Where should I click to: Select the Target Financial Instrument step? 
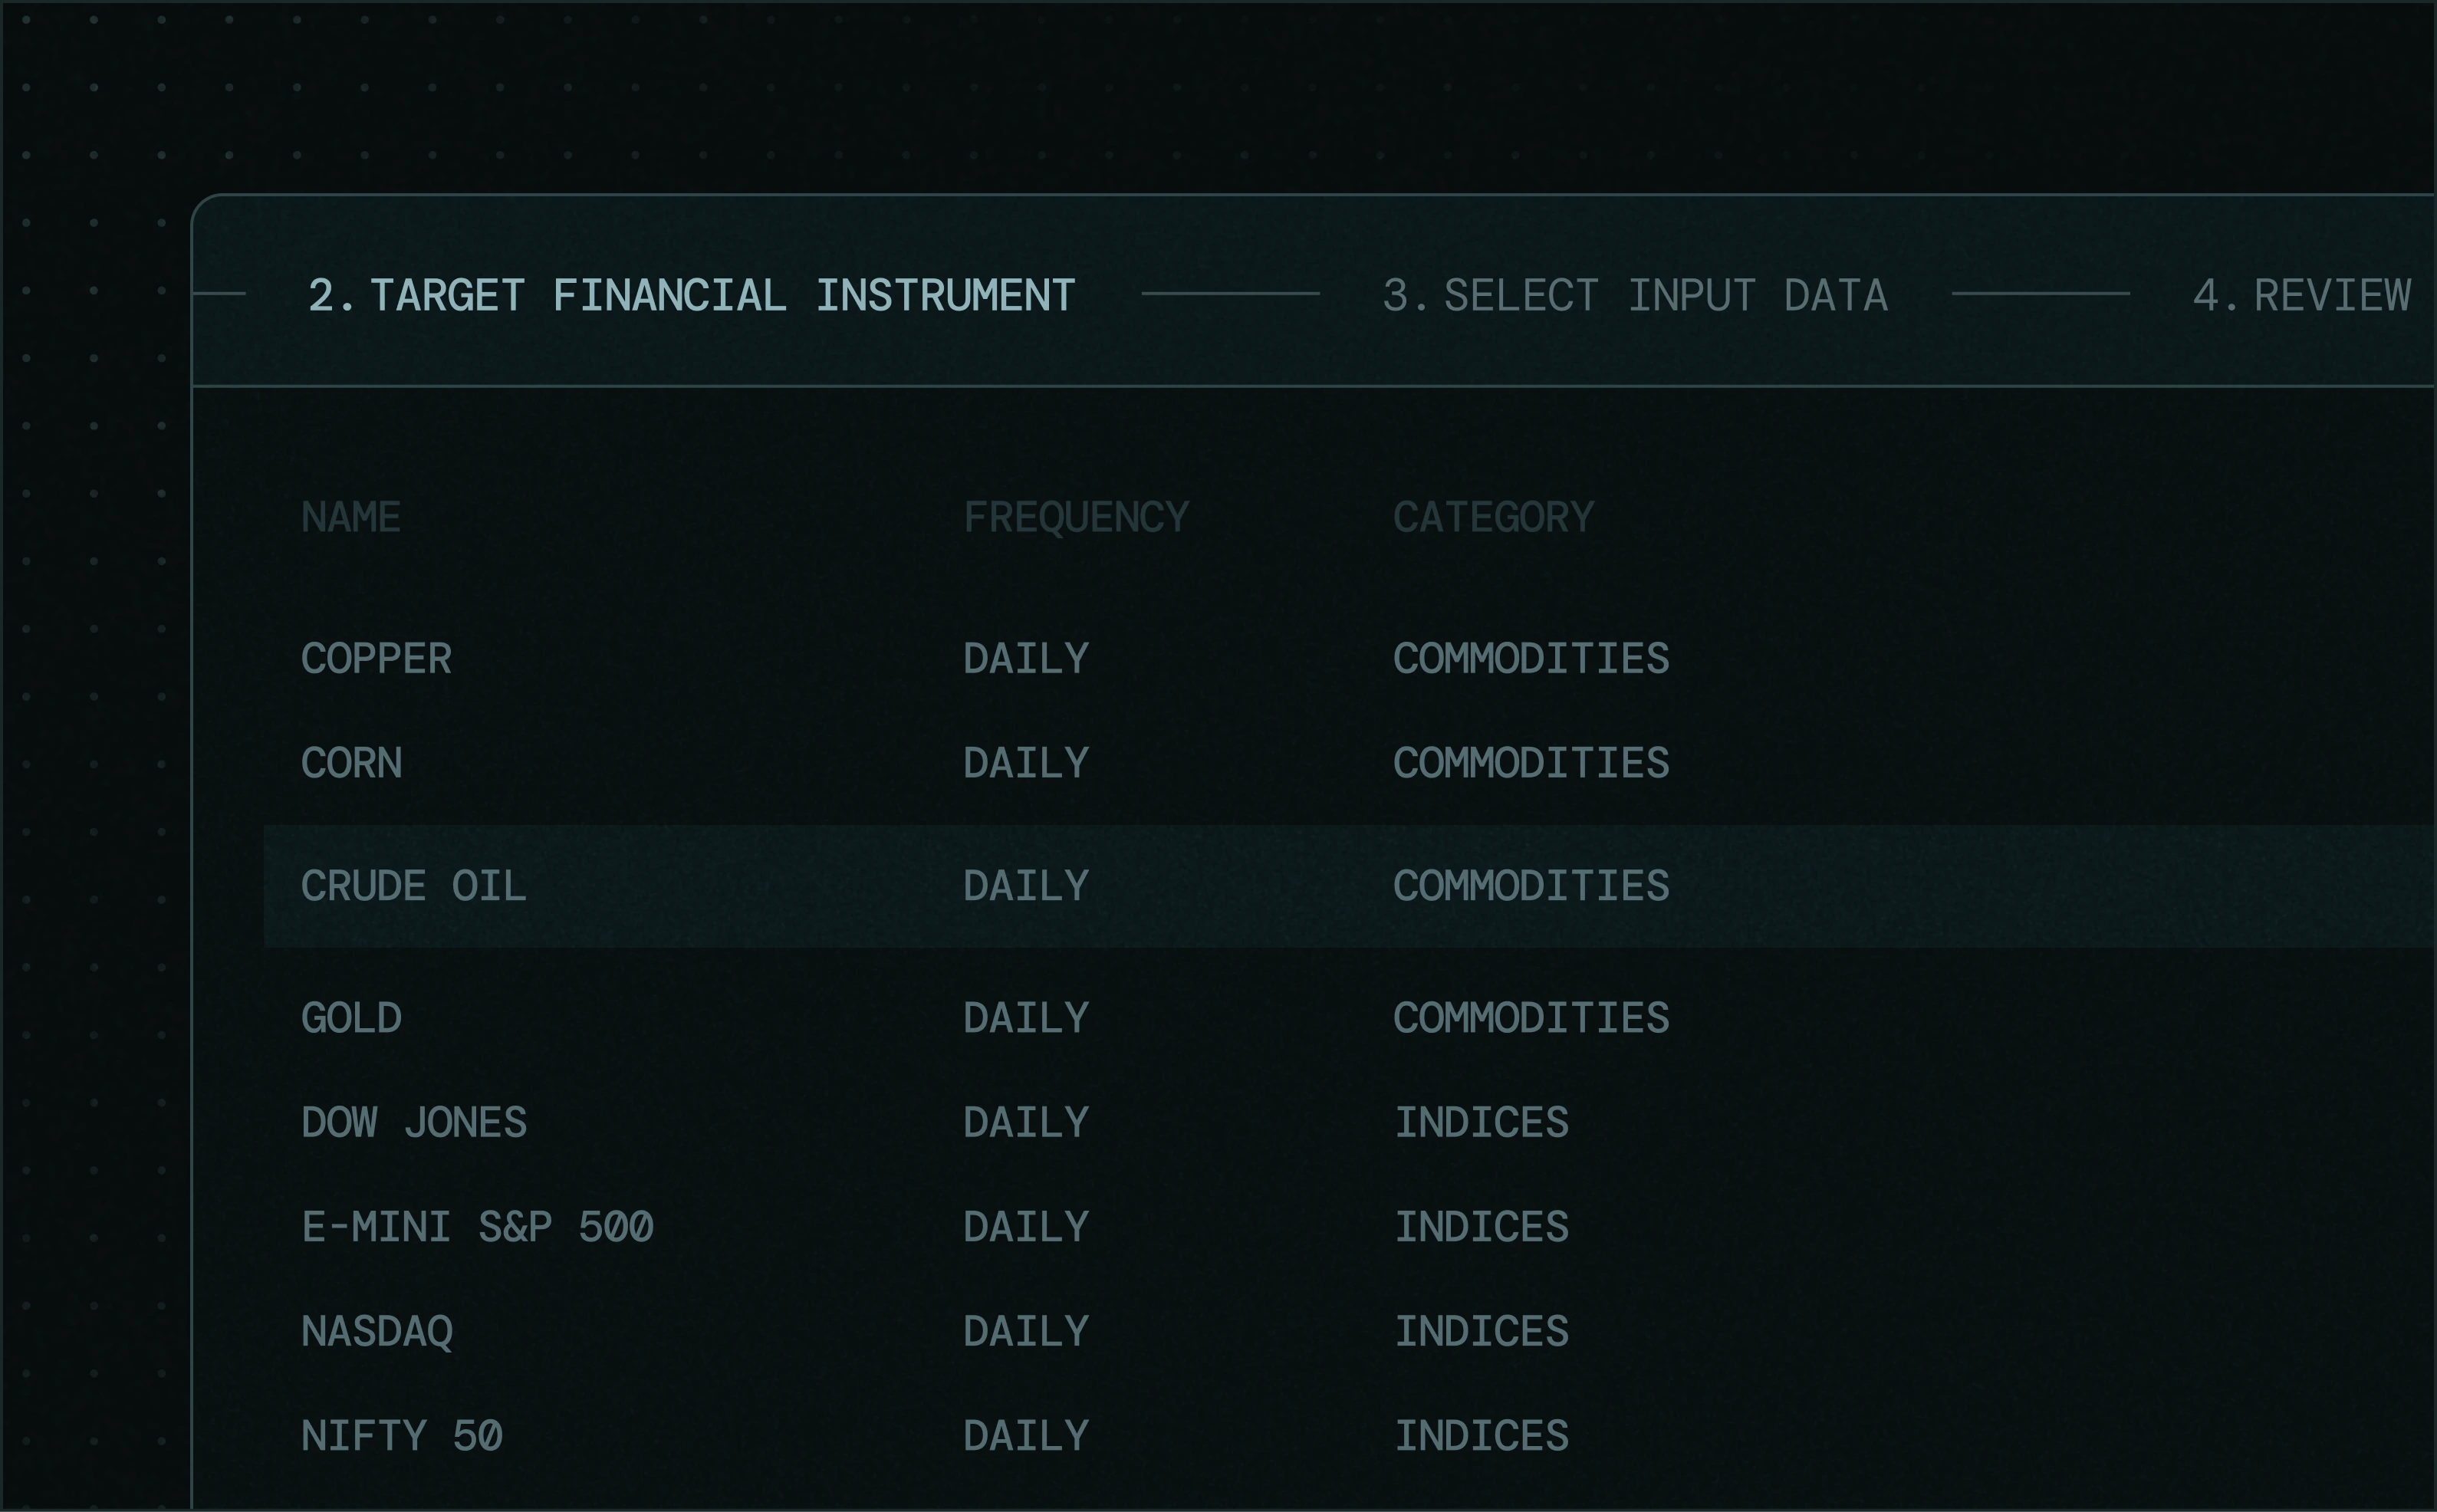pos(691,295)
